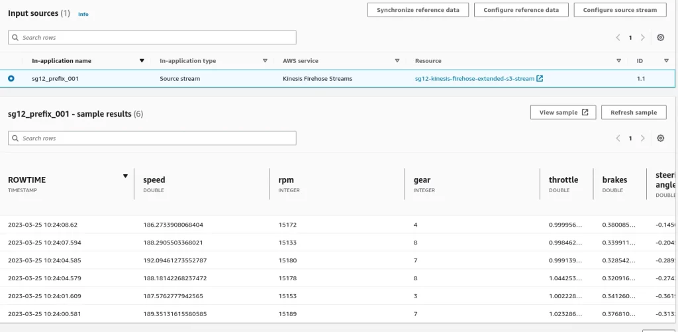
Task: Click page number 1 in Input sources pagination
Action: [630, 38]
